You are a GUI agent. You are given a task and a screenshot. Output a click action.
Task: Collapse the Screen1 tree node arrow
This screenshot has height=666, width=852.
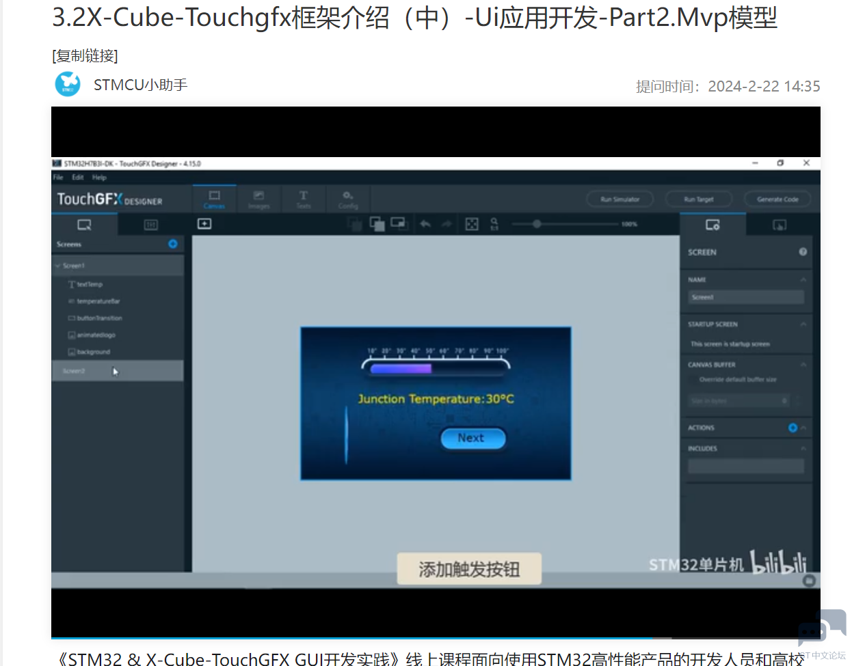(57, 266)
